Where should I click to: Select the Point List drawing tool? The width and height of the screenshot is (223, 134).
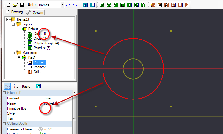116,5
